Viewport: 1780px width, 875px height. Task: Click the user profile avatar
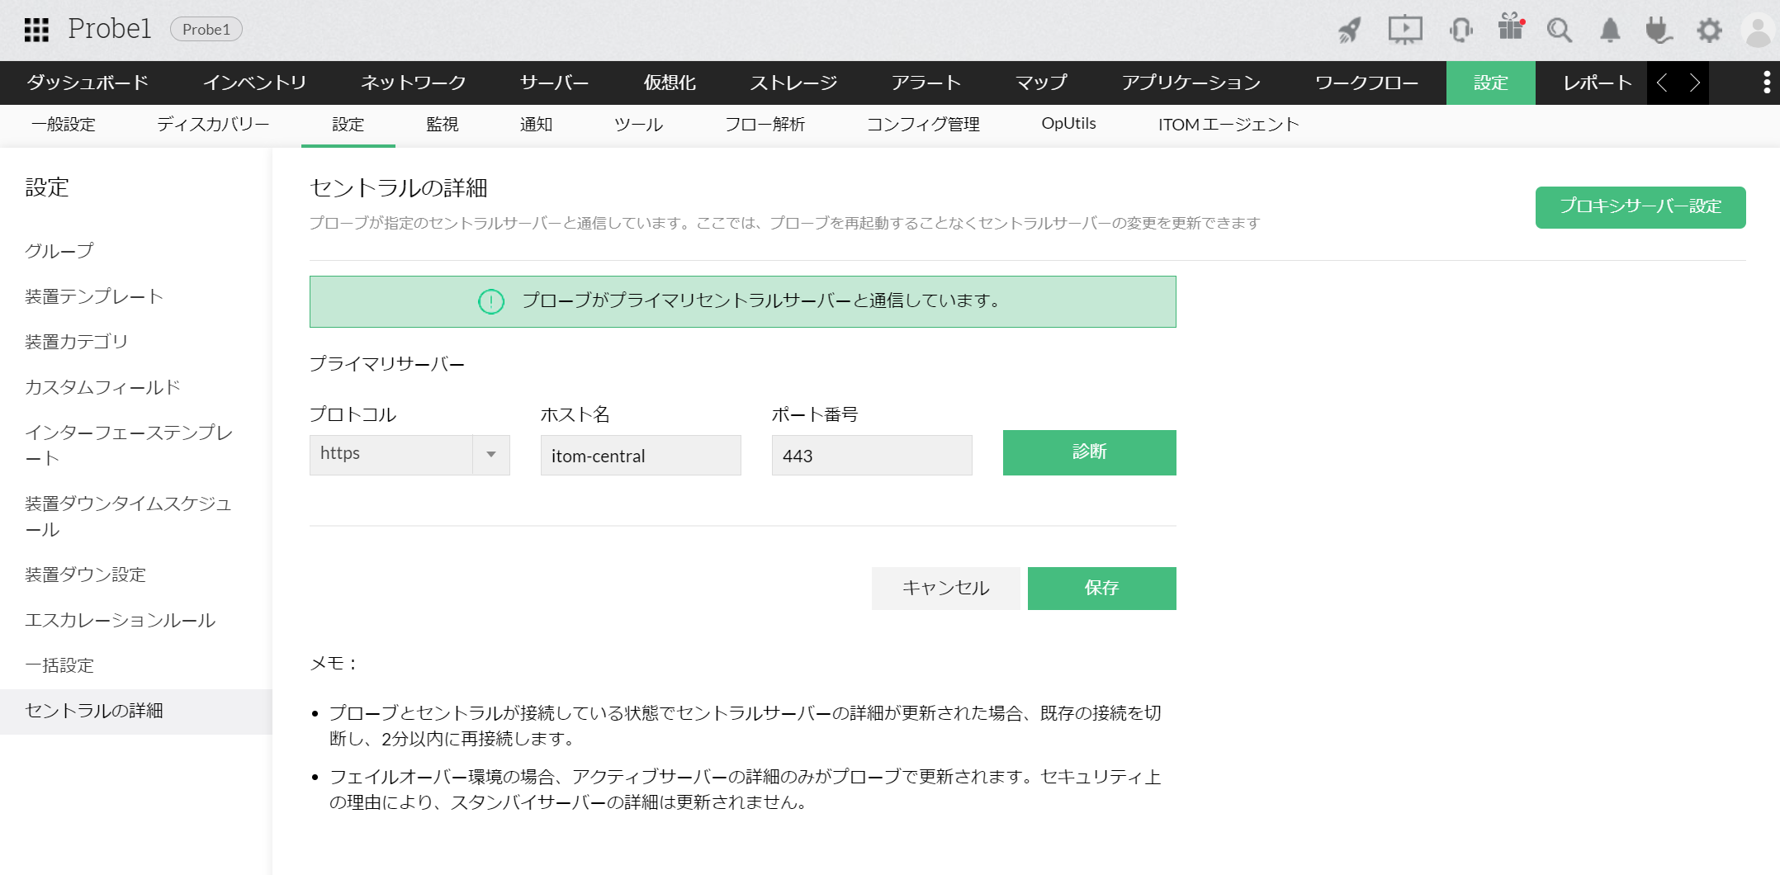point(1758,31)
